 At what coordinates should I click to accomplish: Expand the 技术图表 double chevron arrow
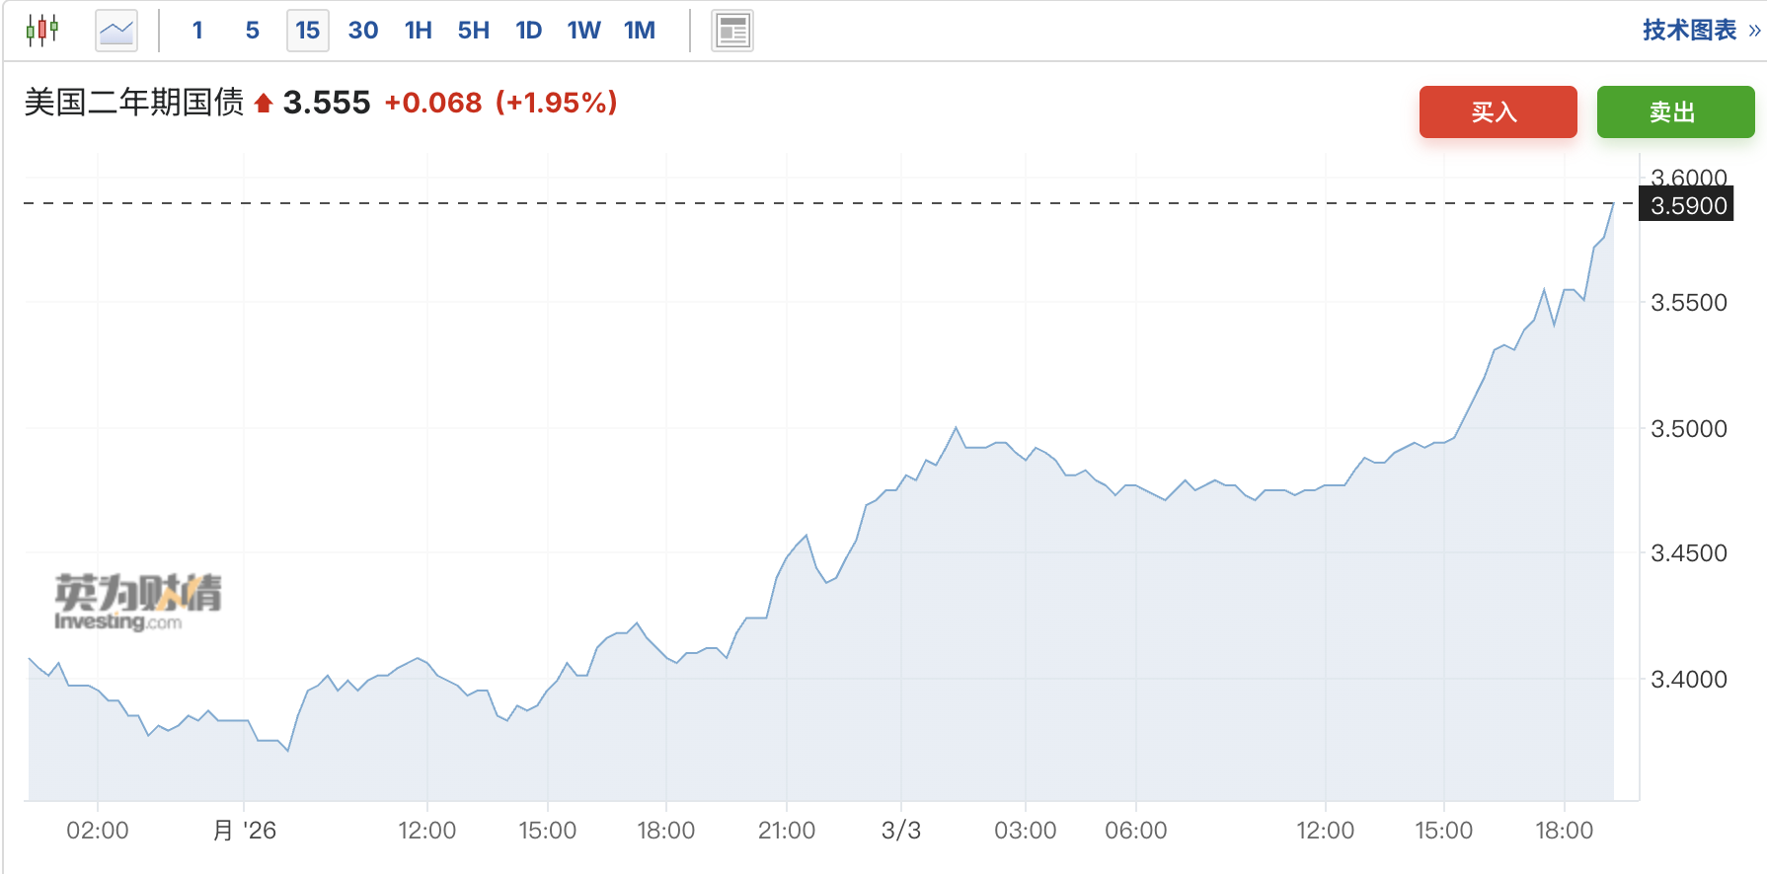[1754, 31]
